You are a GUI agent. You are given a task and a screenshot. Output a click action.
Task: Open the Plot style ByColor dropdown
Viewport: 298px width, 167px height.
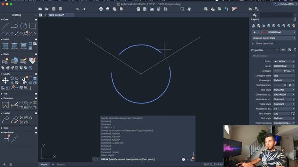click(284, 118)
